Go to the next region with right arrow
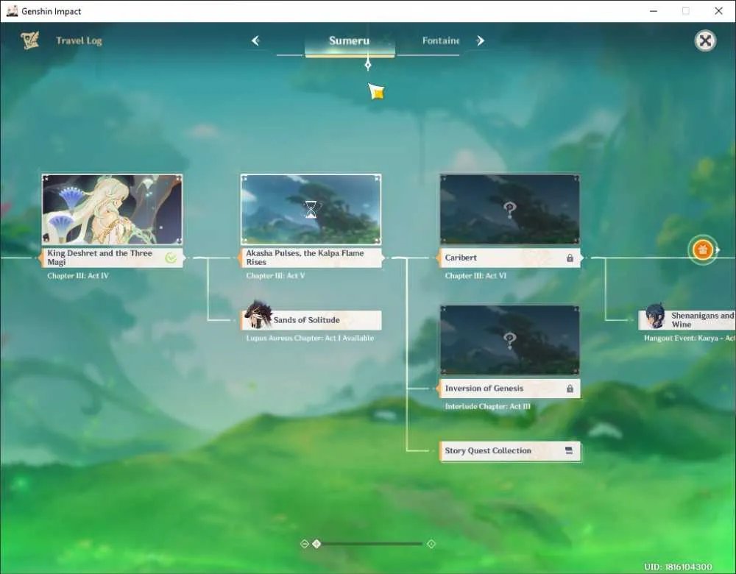The image size is (736, 574). (x=480, y=40)
